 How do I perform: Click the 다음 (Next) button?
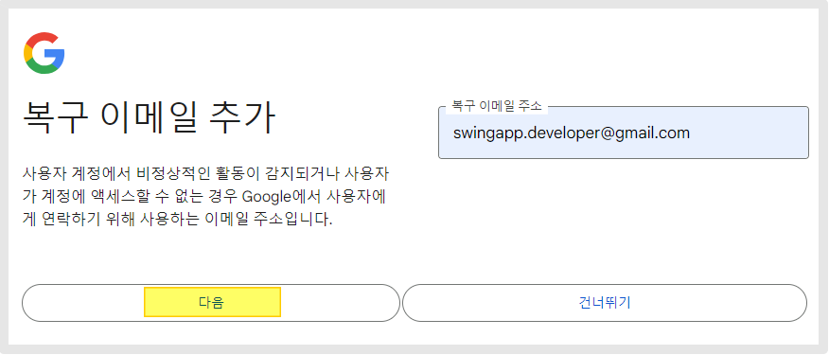211,303
